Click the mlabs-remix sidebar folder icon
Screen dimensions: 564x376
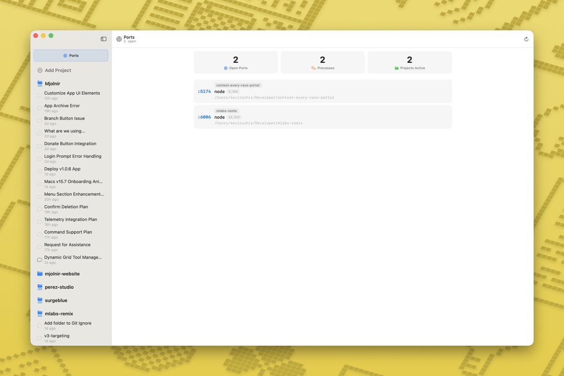pyautogui.click(x=40, y=314)
